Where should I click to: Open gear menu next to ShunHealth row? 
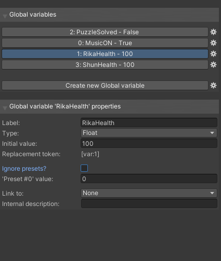tap(213, 65)
